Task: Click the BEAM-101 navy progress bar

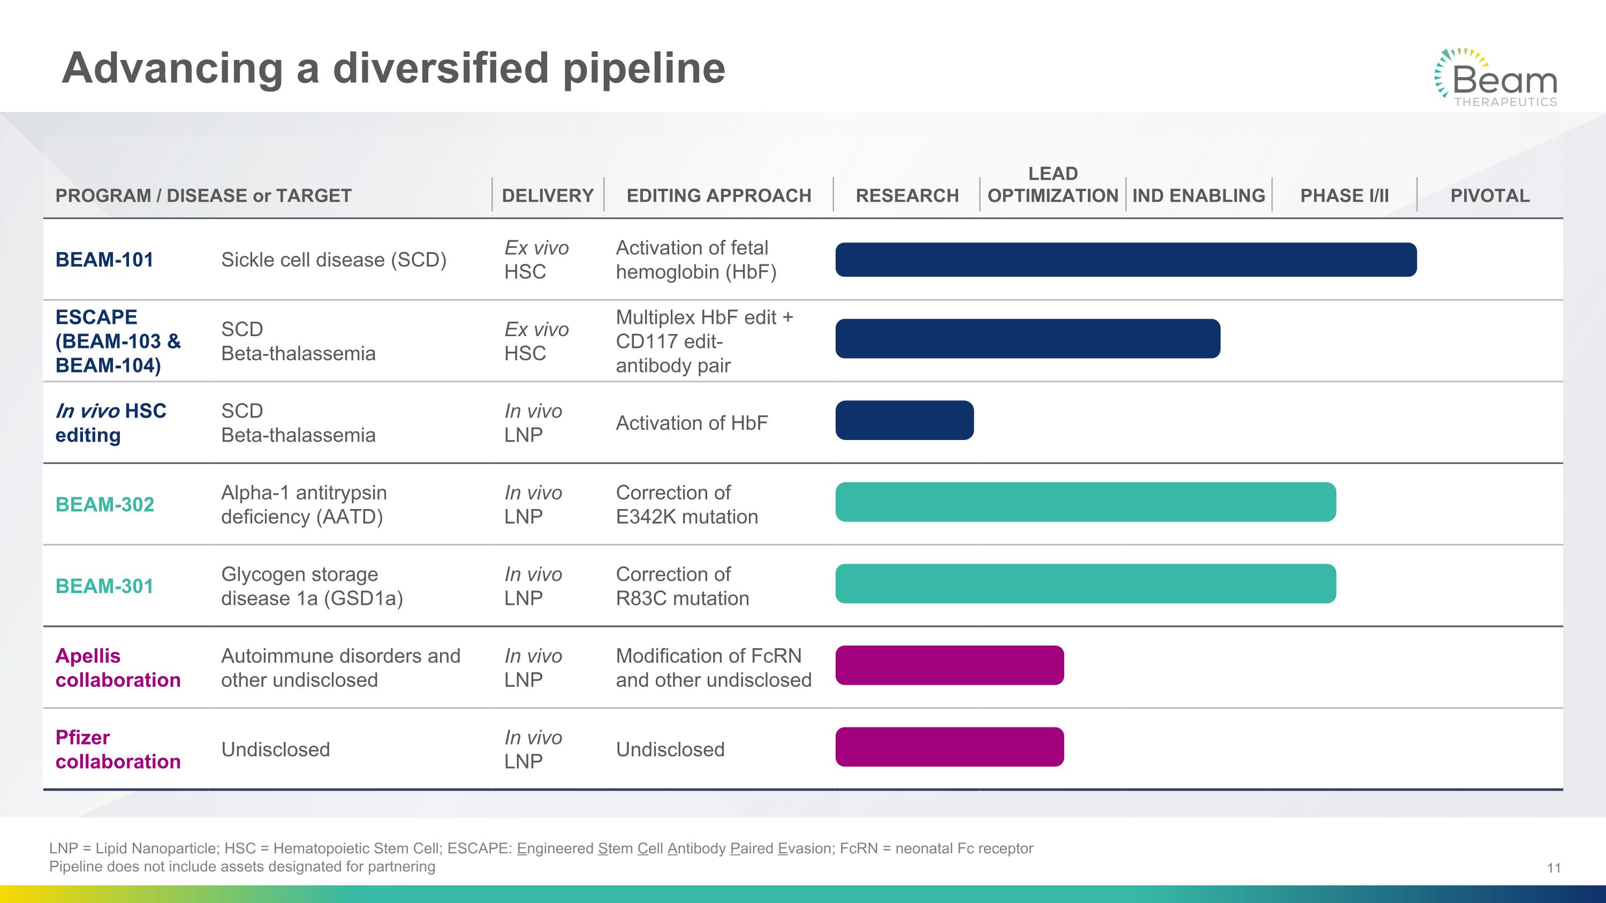Action: click(1125, 260)
